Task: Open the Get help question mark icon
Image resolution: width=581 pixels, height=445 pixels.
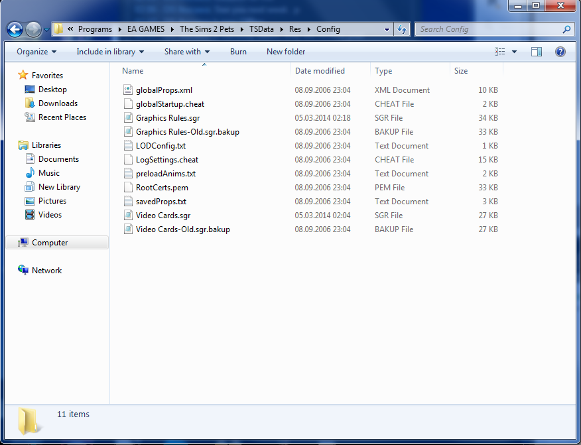Action: click(560, 52)
